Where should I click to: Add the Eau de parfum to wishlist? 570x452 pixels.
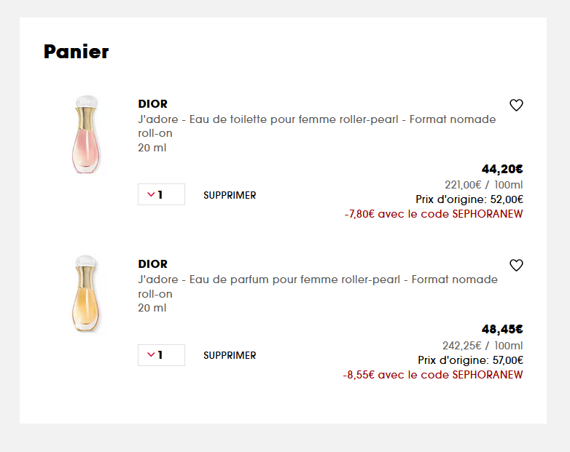[516, 266]
